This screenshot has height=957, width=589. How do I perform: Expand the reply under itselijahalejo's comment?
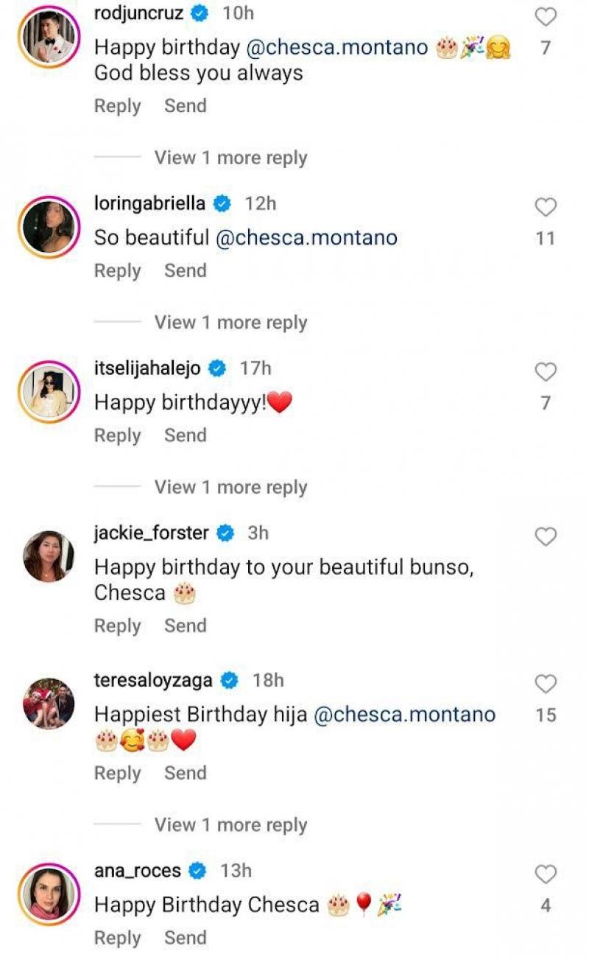tap(230, 488)
